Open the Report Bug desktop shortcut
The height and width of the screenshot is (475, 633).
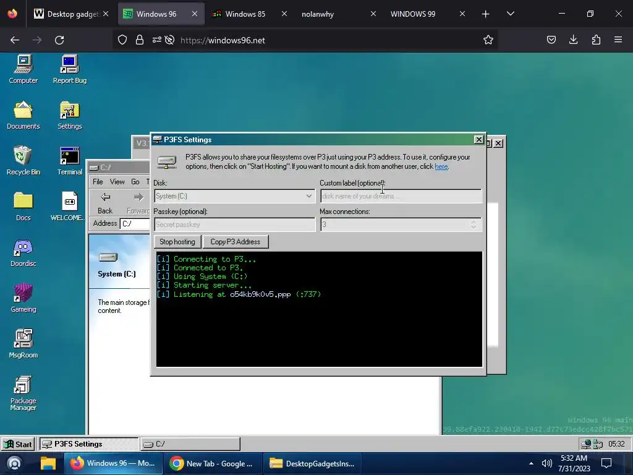pyautogui.click(x=69, y=69)
